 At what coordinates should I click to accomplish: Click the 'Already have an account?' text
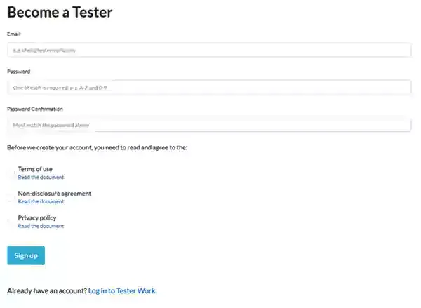point(46,290)
